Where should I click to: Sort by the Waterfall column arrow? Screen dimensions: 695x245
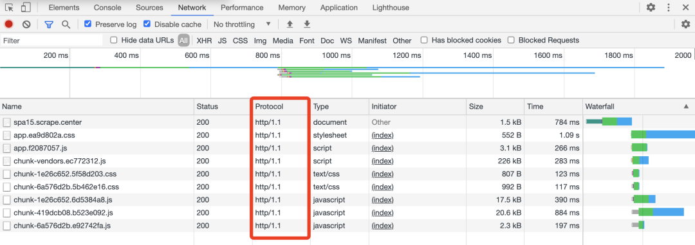[686, 106]
